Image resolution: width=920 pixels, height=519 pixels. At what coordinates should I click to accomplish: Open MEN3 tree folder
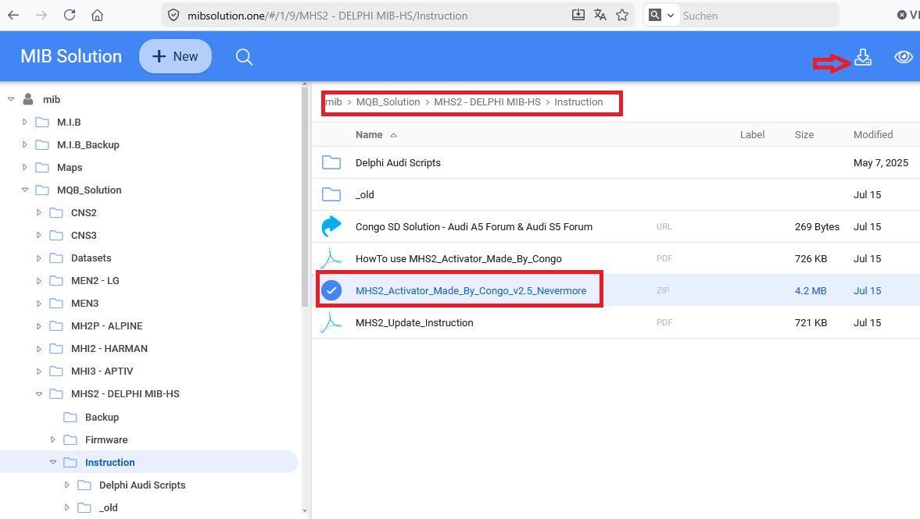point(84,304)
